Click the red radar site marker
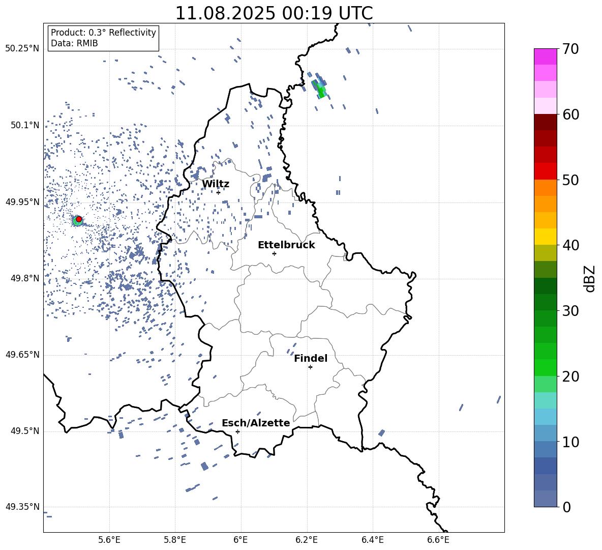 click(79, 219)
